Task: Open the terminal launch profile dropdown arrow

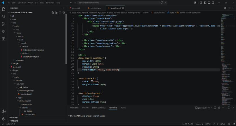Action: tap(211, 108)
